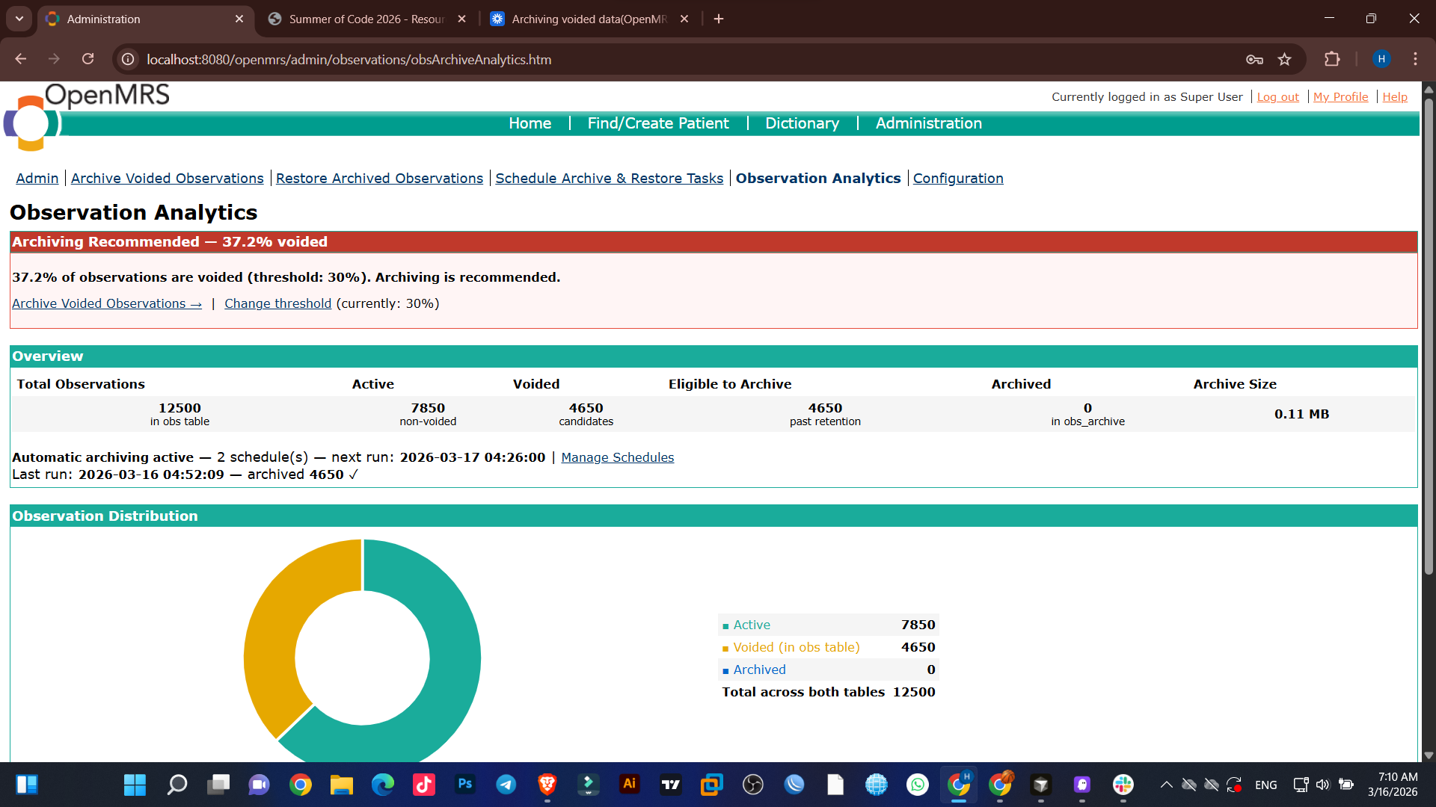1436x807 pixels.
Task: Open the browser Extensions puzzle icon
Action: [1332, 59]
